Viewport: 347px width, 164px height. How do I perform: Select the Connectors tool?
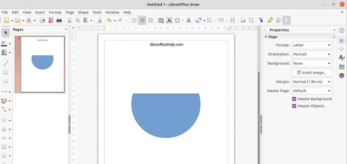coord(4,110)
